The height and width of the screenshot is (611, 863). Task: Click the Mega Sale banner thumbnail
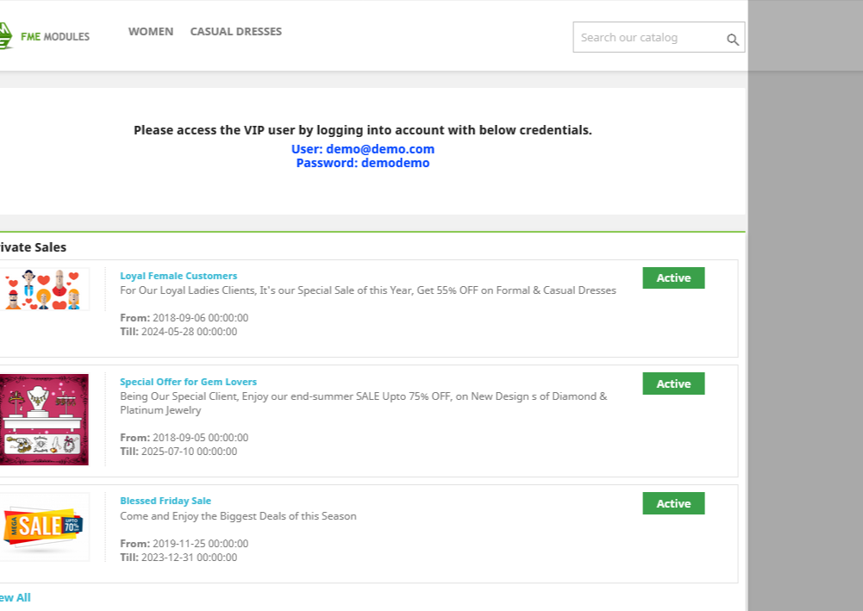(x=43, y=527)
